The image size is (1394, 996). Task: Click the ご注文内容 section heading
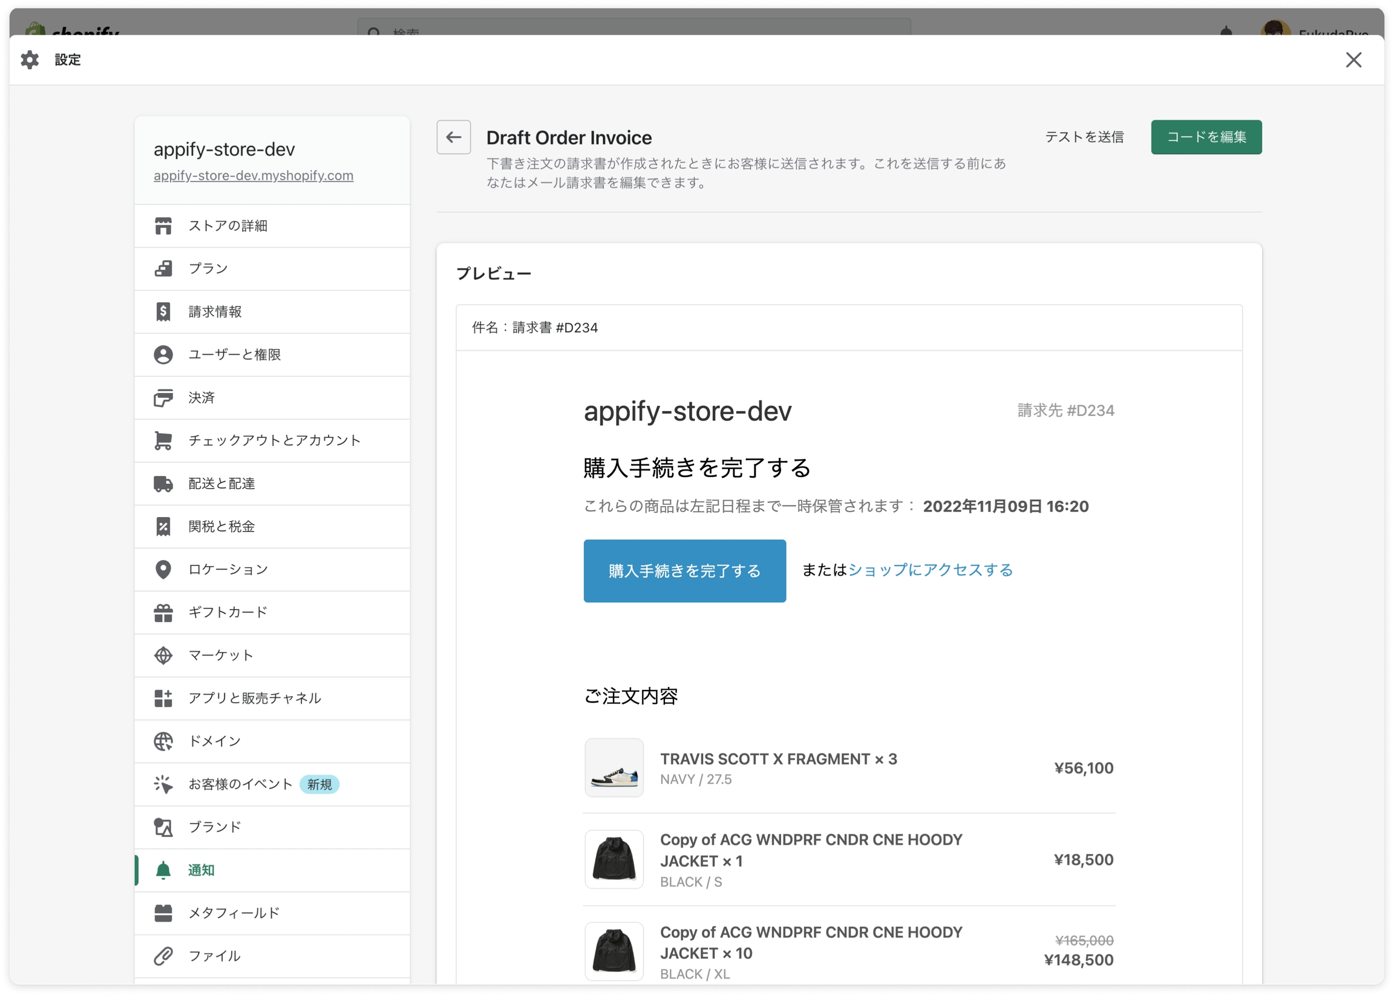tap(630, 696)
